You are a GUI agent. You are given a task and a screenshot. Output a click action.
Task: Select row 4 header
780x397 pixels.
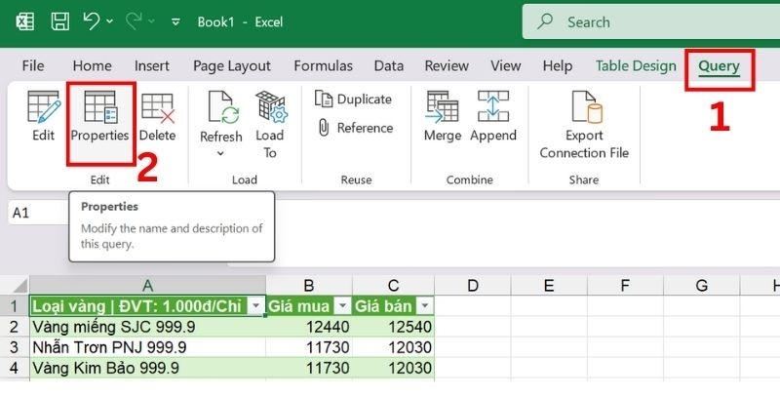[14, 368]
